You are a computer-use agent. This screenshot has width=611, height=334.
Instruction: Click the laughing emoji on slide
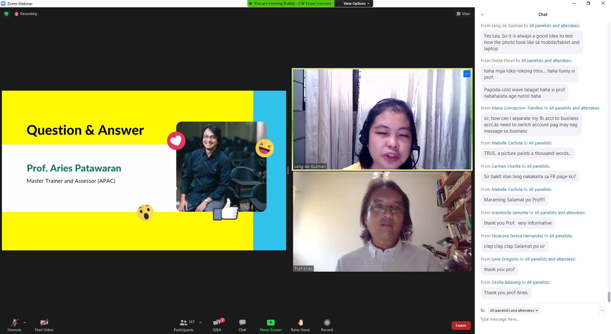(x=264, y=148)
